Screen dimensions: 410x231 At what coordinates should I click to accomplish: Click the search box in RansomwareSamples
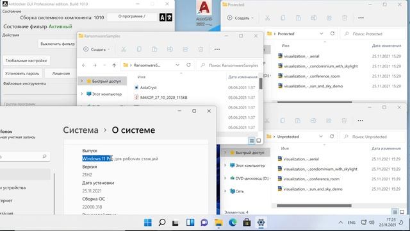229,65
